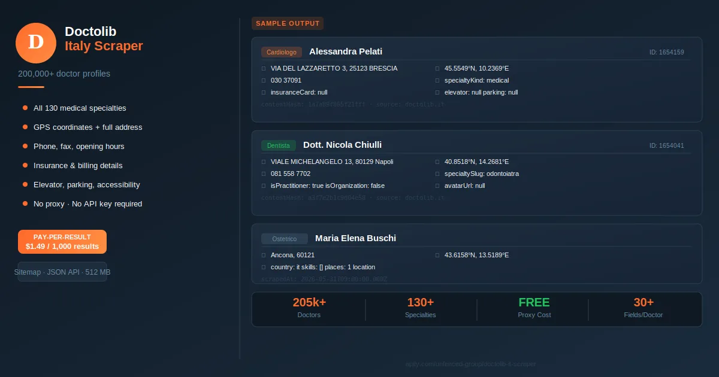Viewport: 719px width, 377px height.
Task: Click isPractitioner: true isOrganization: false field
Action: coord(328,186)
